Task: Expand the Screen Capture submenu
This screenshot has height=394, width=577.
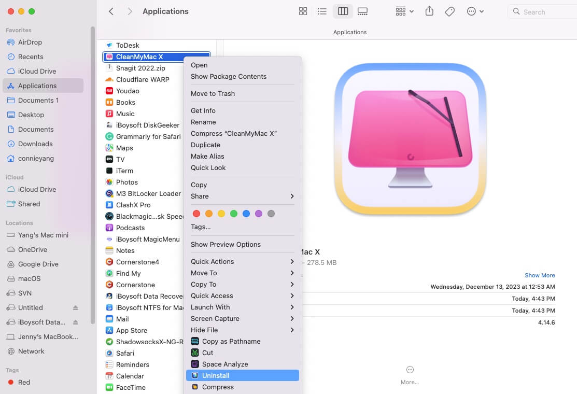Action: click(x=243, y=319)
